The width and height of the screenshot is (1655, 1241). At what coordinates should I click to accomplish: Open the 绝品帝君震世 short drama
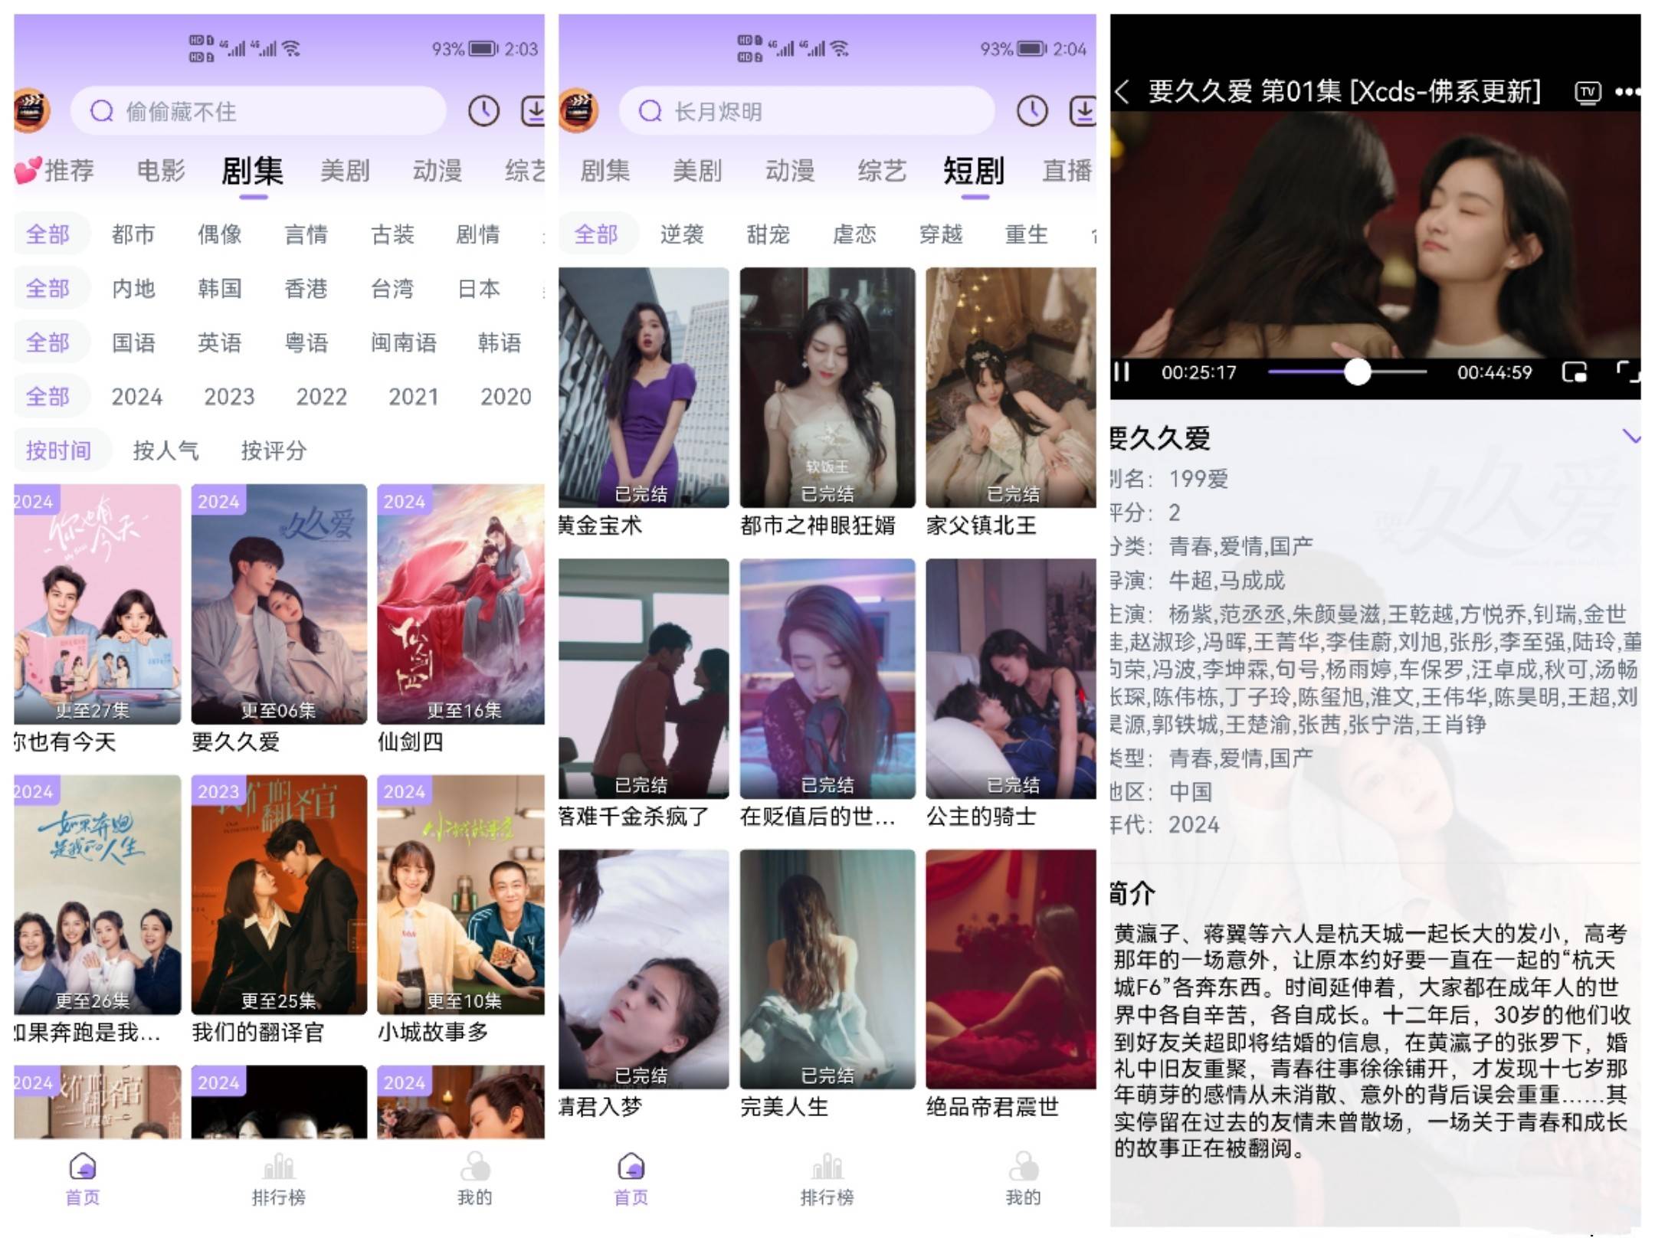[x=1011, y=969]
